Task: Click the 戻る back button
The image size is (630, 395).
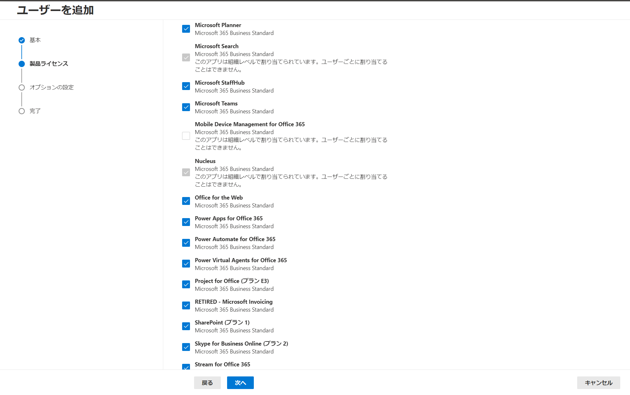Action: click(207, 383)
